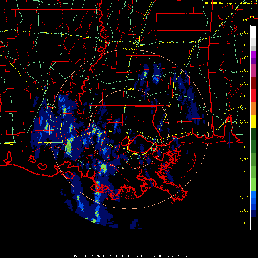Click the 0.75 legend value
Image resolution: width=258 pixels, height=258 pixels.
click(x=244, y=160)
